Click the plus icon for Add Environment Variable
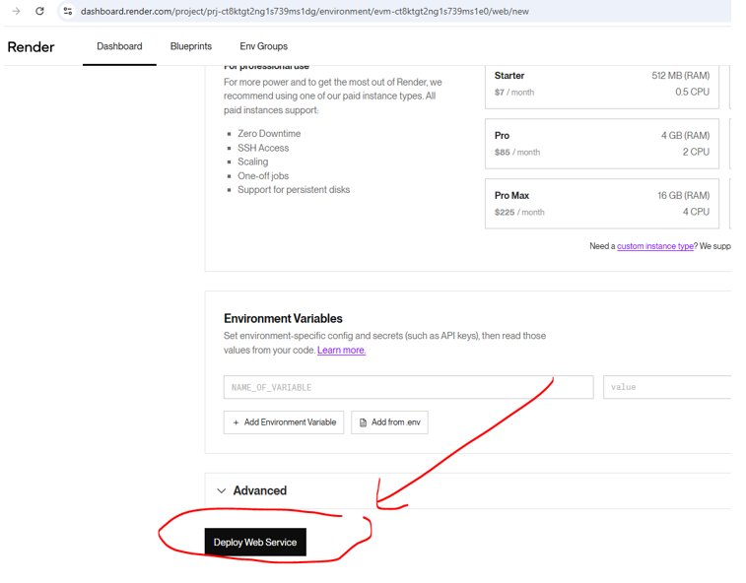The width and height of the screenshot is (746, 583). click(237, 422)
